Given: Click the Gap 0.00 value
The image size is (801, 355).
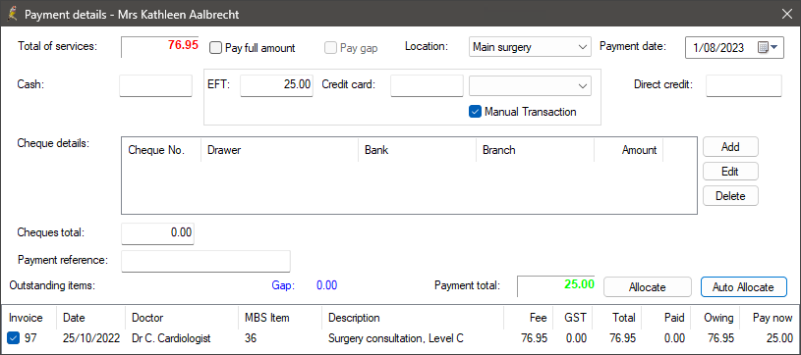Looking at the screenshot, I should [327, 285].
